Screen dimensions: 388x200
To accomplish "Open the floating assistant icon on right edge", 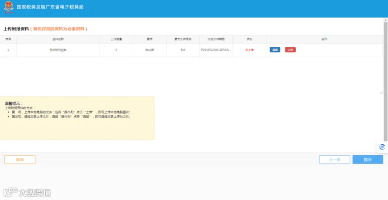I will coord(382,147).
